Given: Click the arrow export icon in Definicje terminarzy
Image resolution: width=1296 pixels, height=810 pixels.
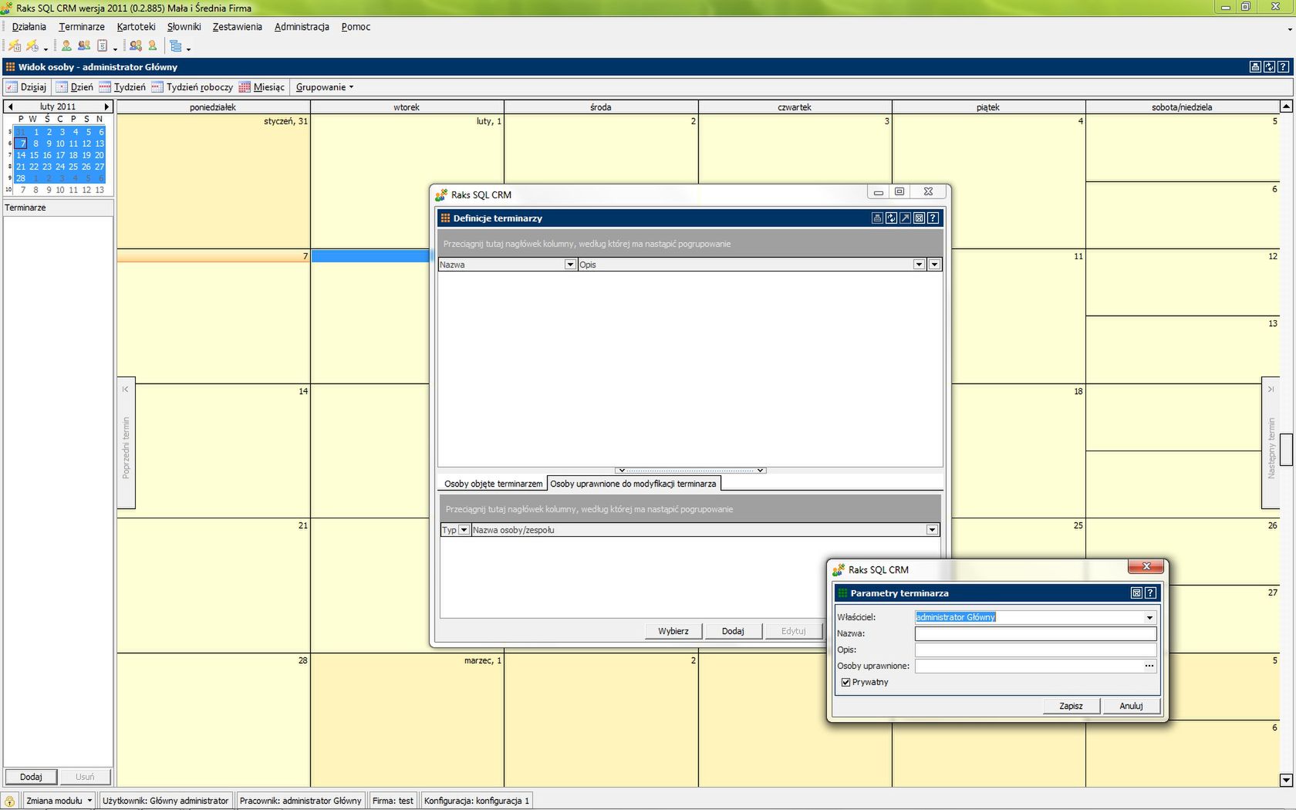Looking at the screenshot, I should [x=905, y=218].
